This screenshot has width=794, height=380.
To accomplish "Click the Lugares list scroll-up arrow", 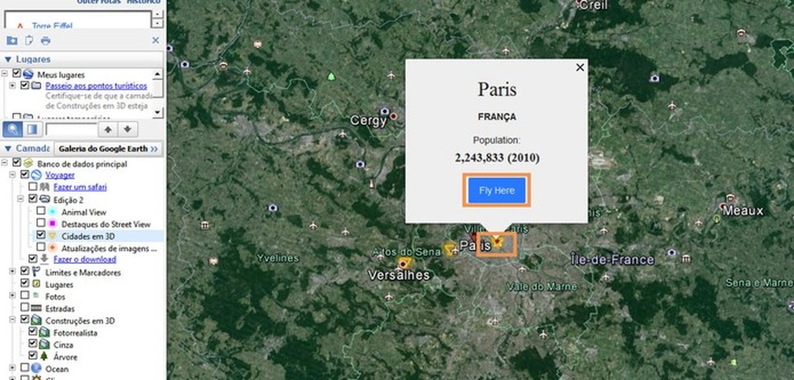I will click(157, 74).
